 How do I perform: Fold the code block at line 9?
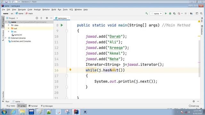[67, 31]
